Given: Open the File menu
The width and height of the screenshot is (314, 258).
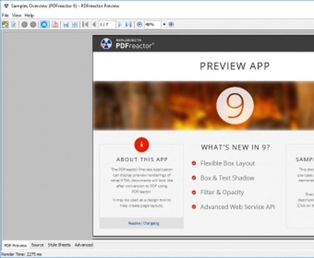Looking at the screenshot, I should (x=5, y=15).
